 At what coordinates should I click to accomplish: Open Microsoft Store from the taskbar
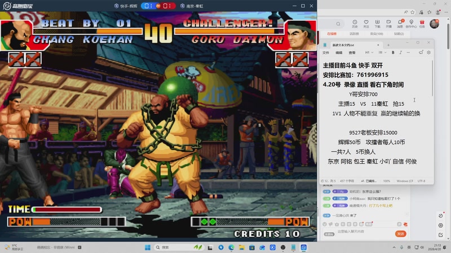(x=252, y=247)
